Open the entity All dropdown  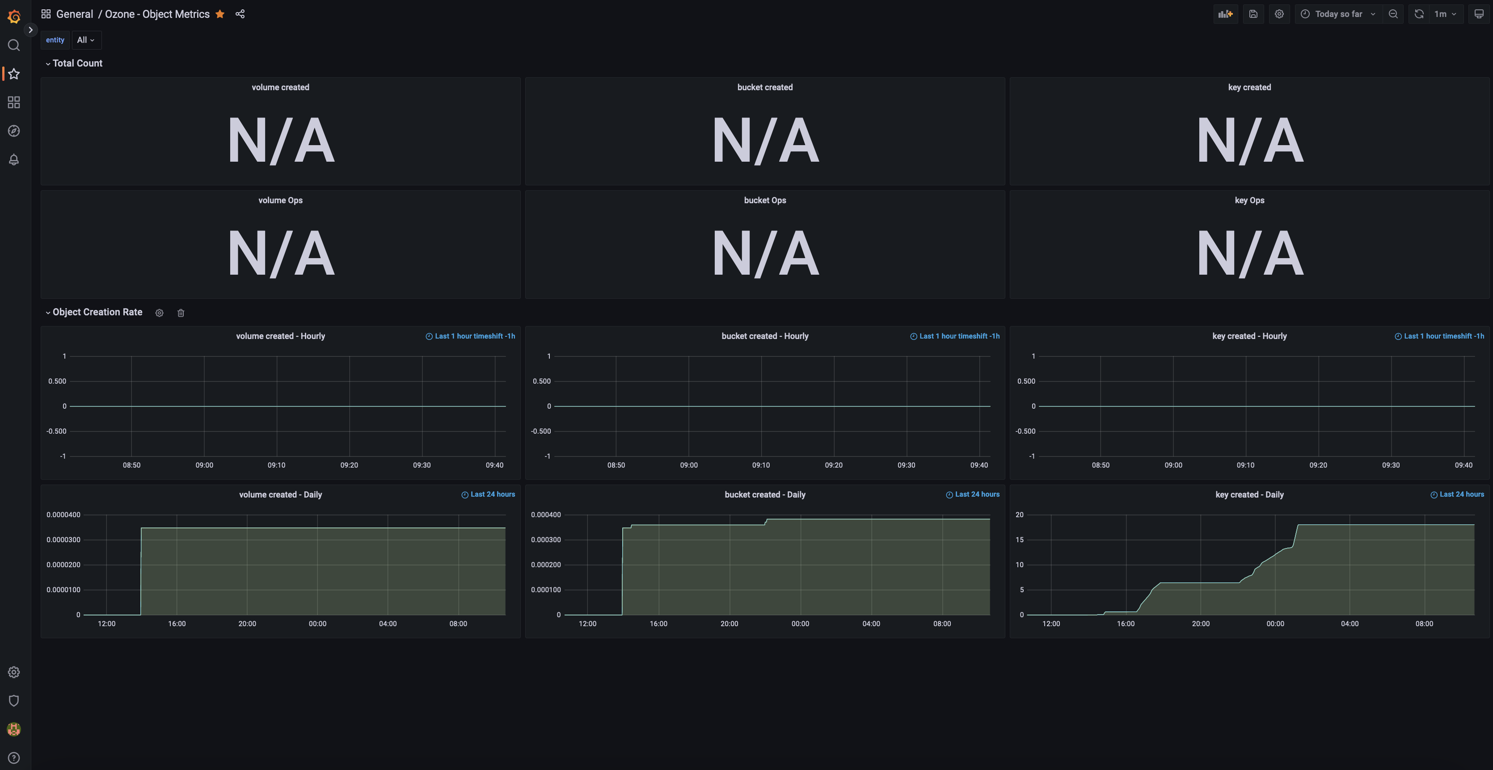pyautogui.click(x=86, y=39)
